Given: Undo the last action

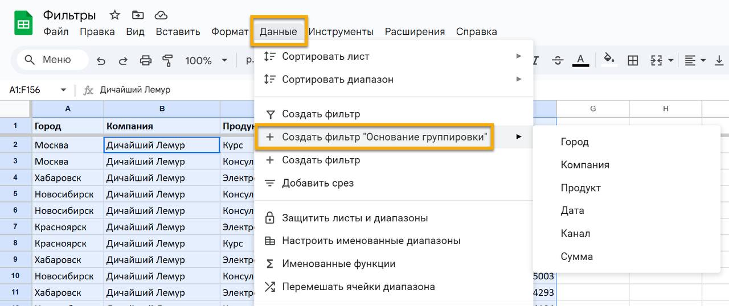Looking at the screenshot, I should pos(101,60).
